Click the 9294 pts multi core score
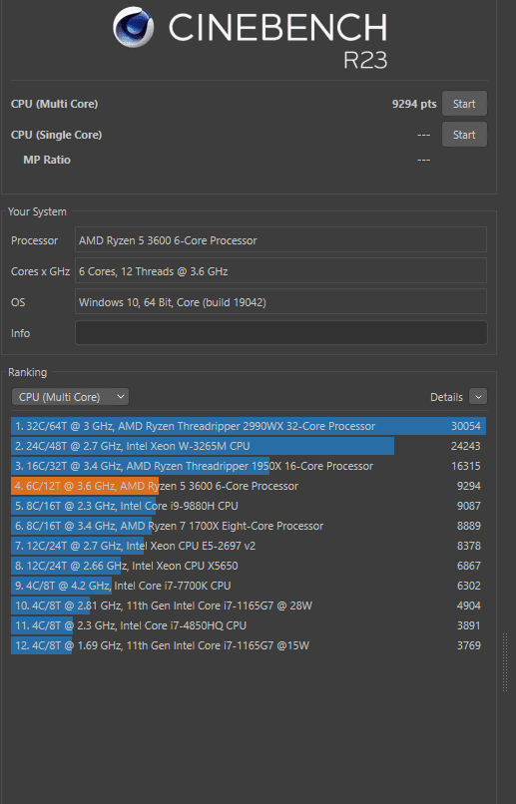516x804 pixels. 414,104
